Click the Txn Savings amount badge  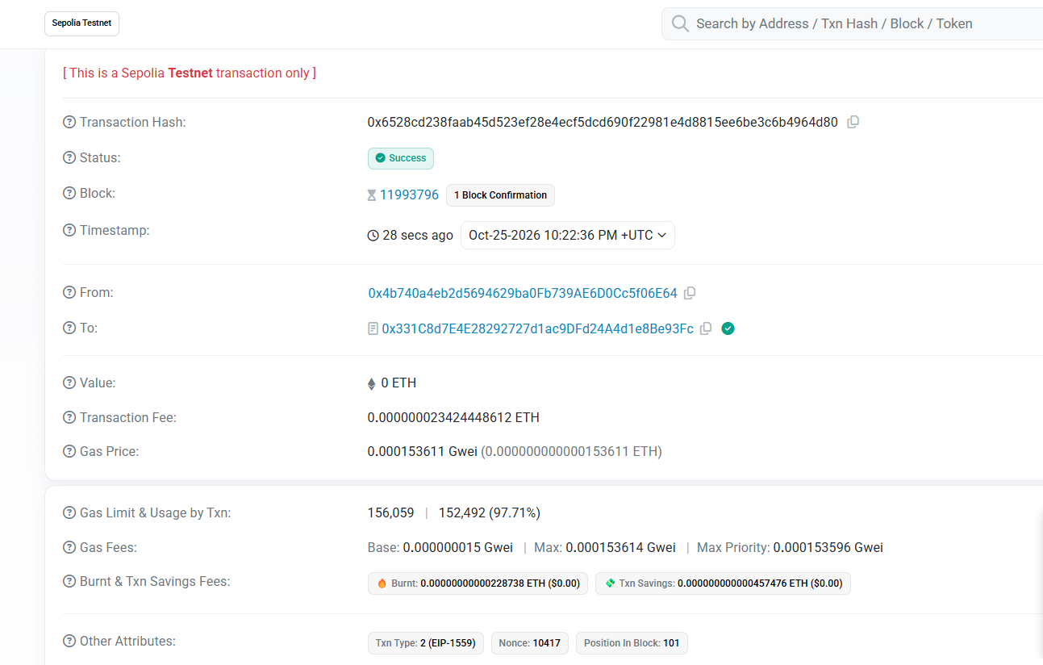[x=723, y=583]
